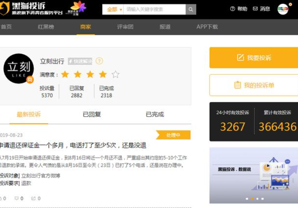Viewport: 298px width, 208px height.
Task: Click the comment icon under complaint
Action: pyautogui.click(x=16, y=198)
